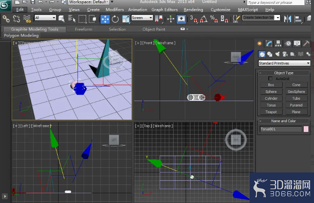Choose the Rectangular Selection Region tool
Screen dimensions: 314x203
82,19
